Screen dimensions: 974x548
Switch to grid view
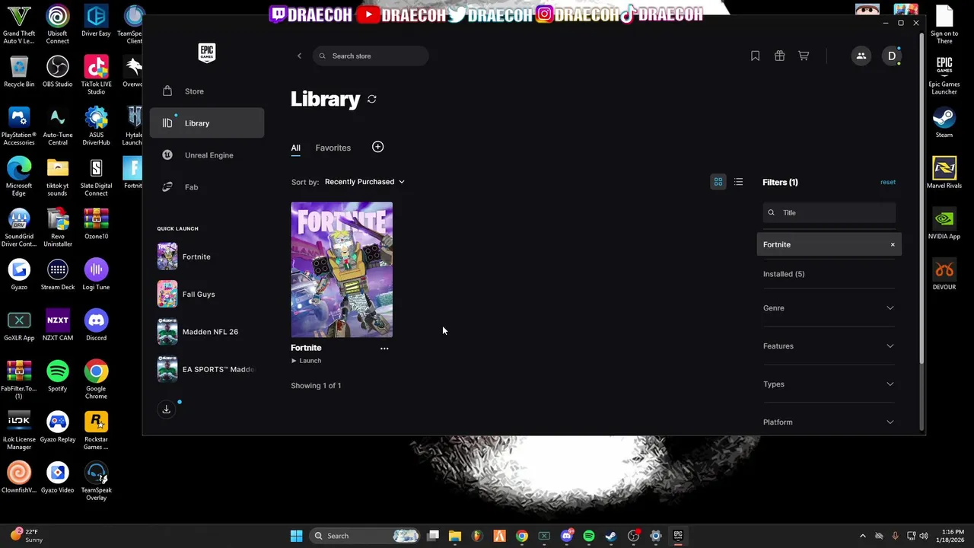coord(718,182)
